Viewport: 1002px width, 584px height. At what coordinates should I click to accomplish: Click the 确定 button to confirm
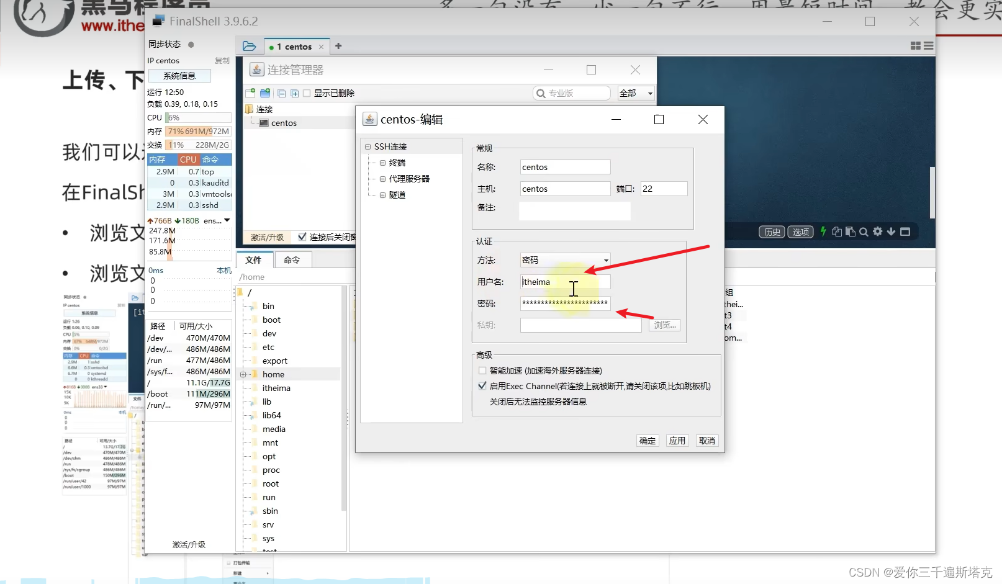647,440
